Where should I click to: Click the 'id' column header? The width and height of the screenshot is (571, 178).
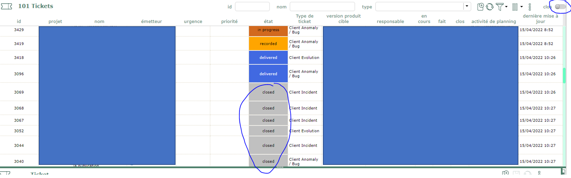(x=19, y=21)
